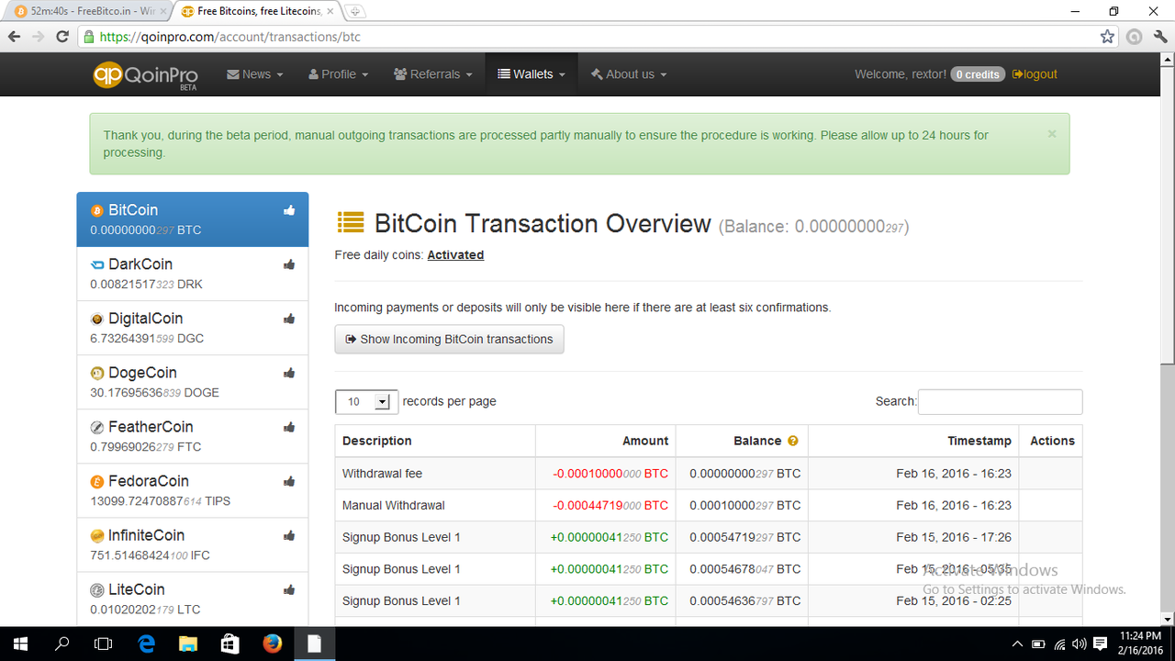Select LiteCoin wallet in sidebar
The height and width of the screenshot is (661, 1175).
pos(193,599)
